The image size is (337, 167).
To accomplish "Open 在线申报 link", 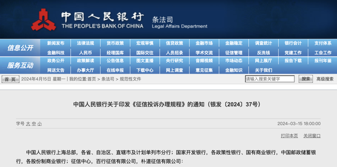I will point(115,70).
